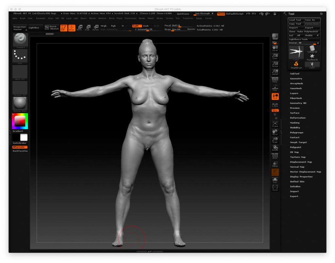
Task: Toggle the Persp perspective view icon
Action: (275, 79)
